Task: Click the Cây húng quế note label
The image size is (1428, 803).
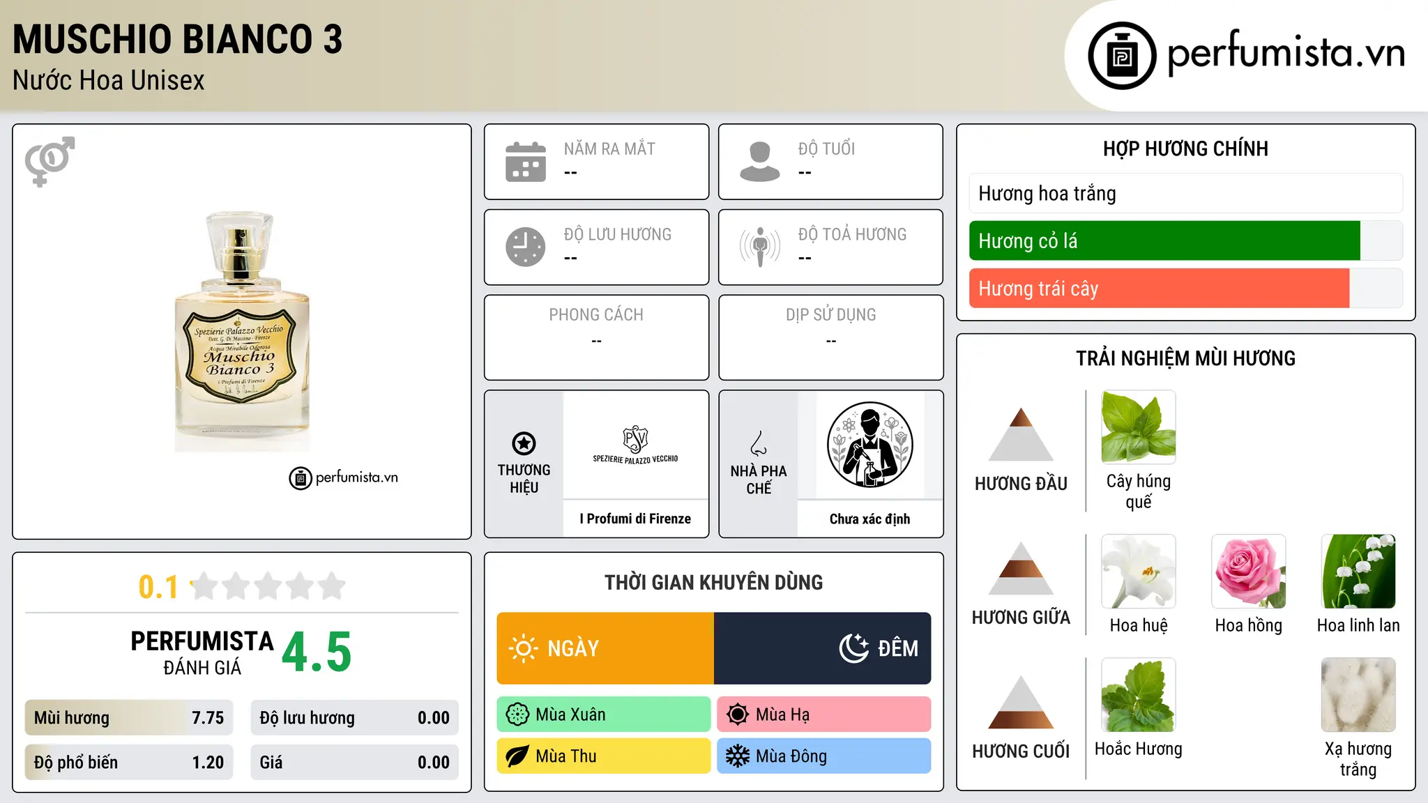Action: (1139, 491)
